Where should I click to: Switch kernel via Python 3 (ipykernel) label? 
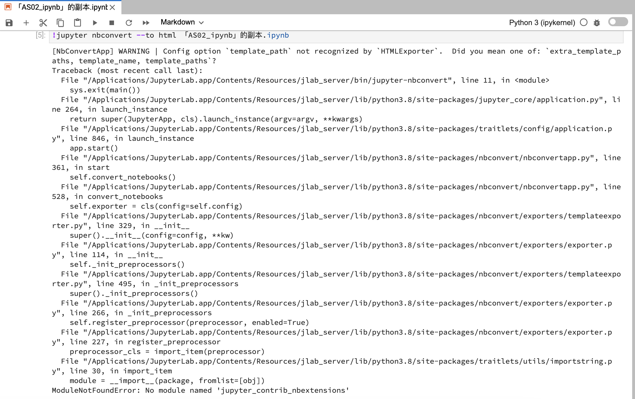[542, 23]
